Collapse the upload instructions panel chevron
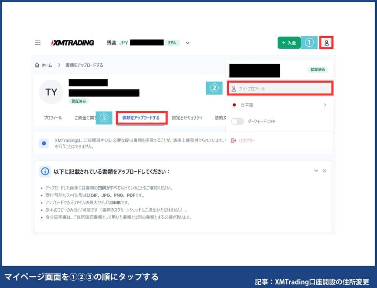 click(316, 171)
